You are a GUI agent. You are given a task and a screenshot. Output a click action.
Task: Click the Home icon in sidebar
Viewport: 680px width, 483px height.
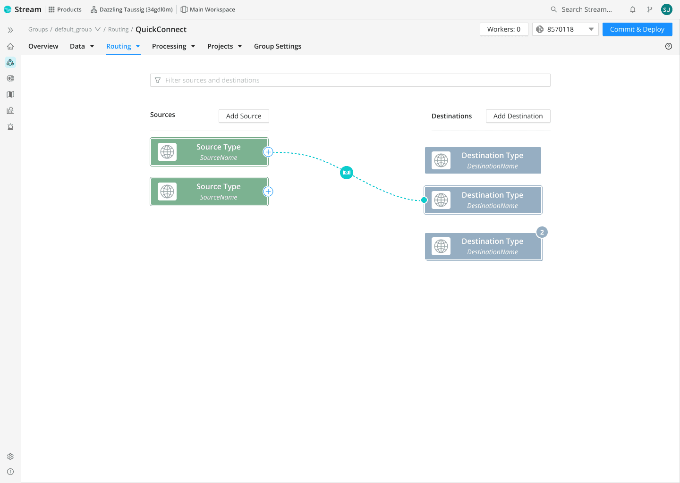[x=10, y=46]
